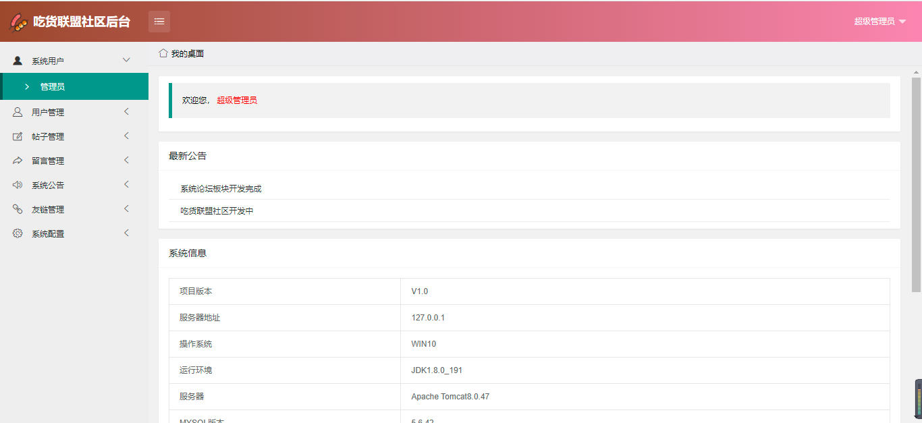Click the 欢迎您 greeting text

[x=196, y=101]
